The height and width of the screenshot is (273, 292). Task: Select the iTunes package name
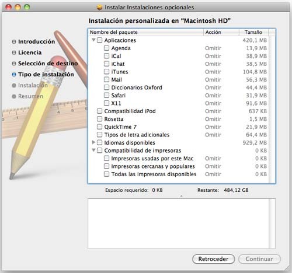pos(120,72)
